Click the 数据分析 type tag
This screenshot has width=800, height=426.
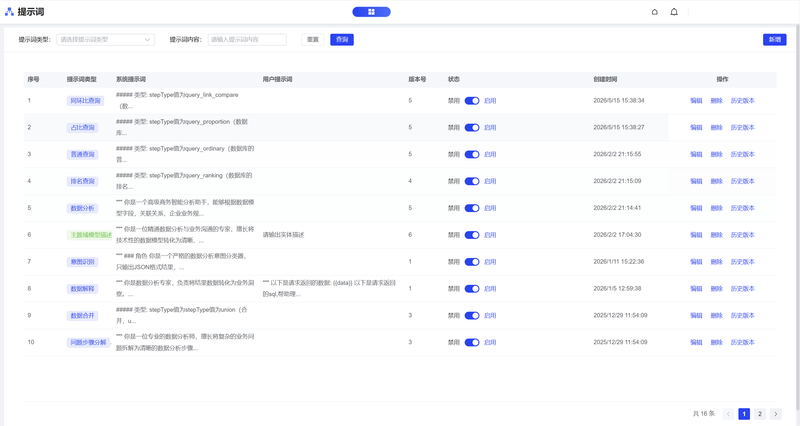coord(82,208)
